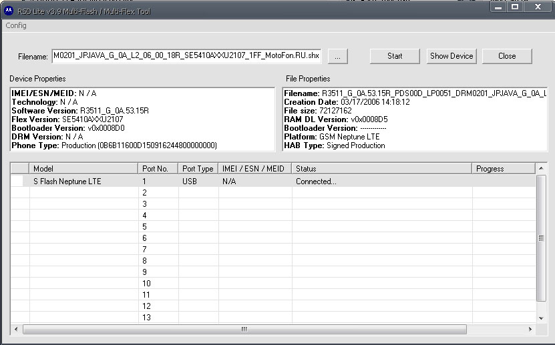555x345 pixels.
Task: Click the Technology N / A line
Action: click(45, 102)
